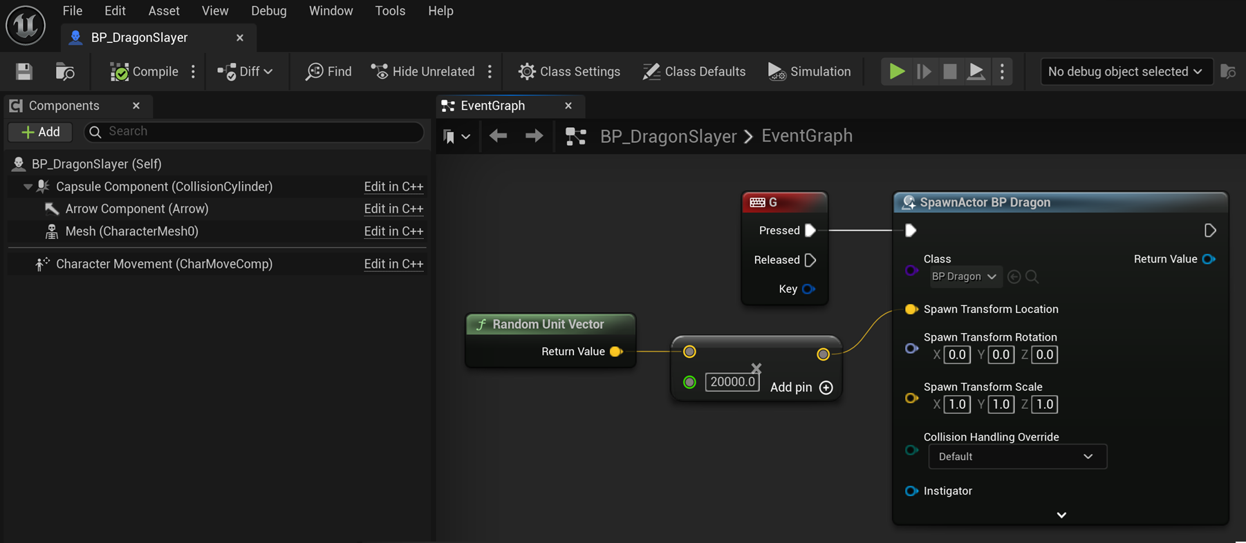Open the Edit menu
This screenshot has width=1246, height=543.
115,11
